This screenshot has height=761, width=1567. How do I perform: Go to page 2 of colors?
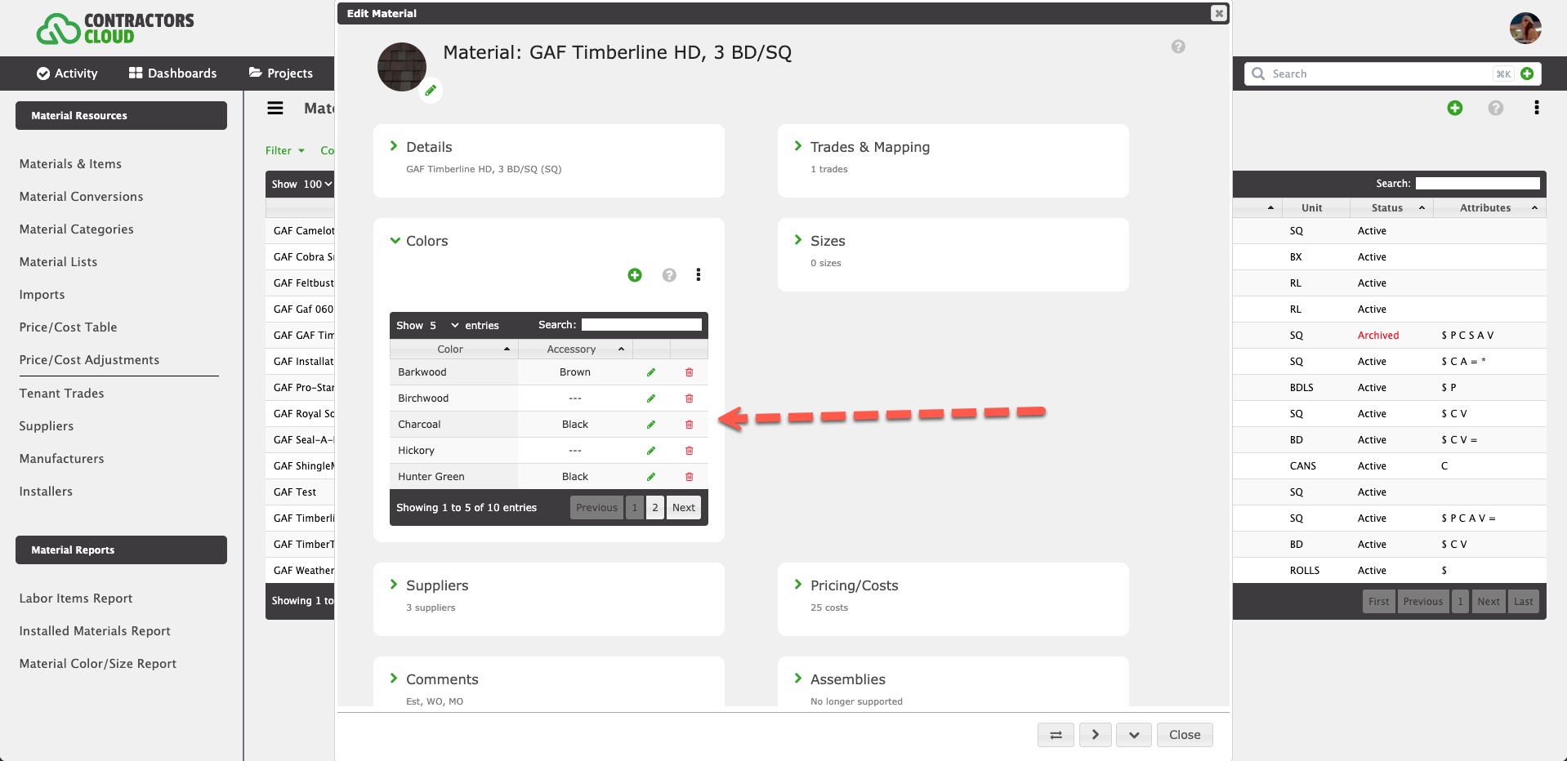[x=655, y=508]
